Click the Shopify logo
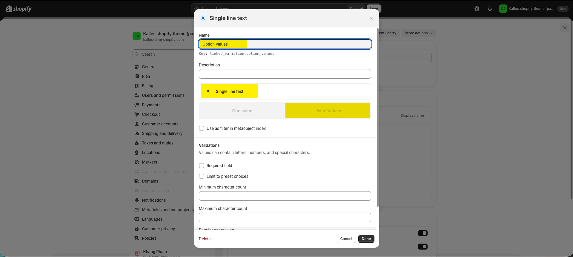 tap(19, 9)
